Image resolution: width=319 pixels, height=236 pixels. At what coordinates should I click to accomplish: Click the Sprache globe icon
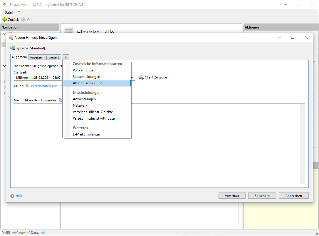[x=13, y=48]
